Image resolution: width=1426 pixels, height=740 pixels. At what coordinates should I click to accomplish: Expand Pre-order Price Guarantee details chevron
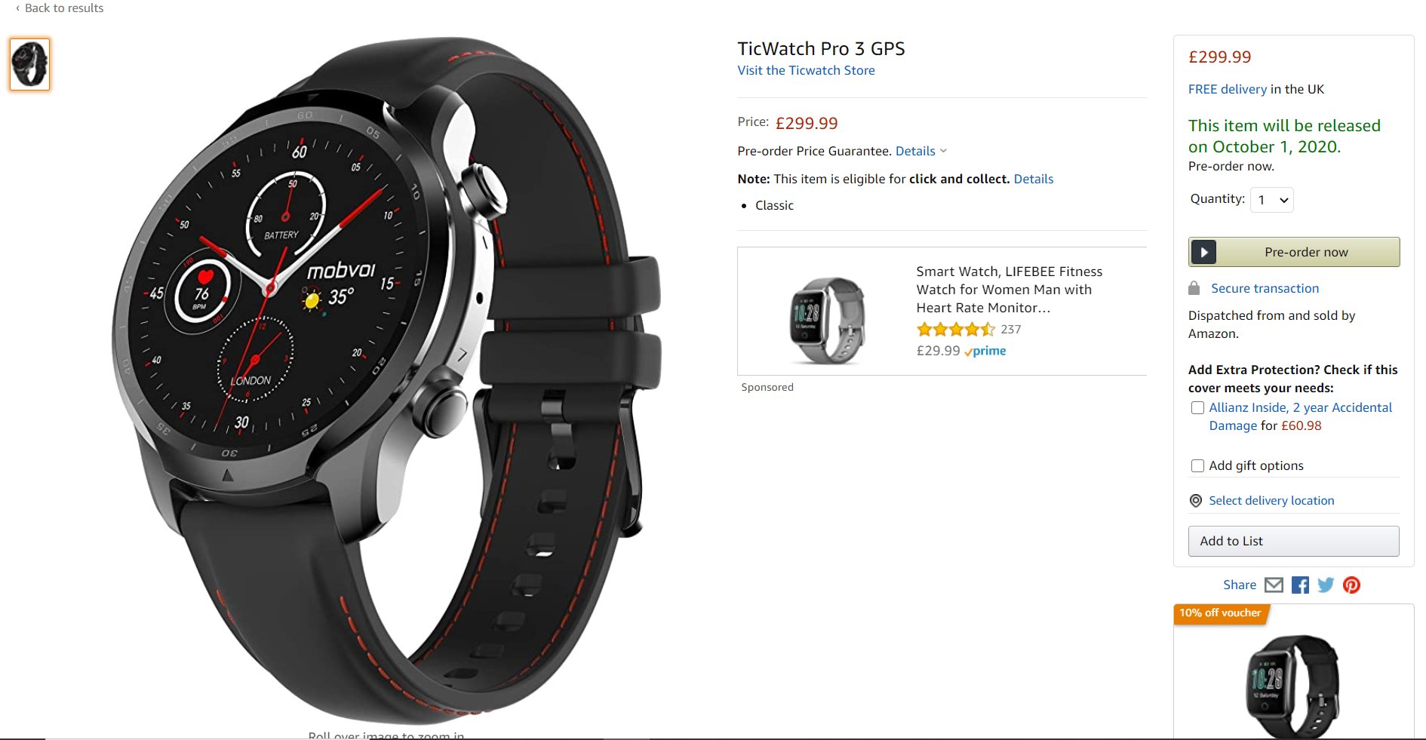(943, 151)
